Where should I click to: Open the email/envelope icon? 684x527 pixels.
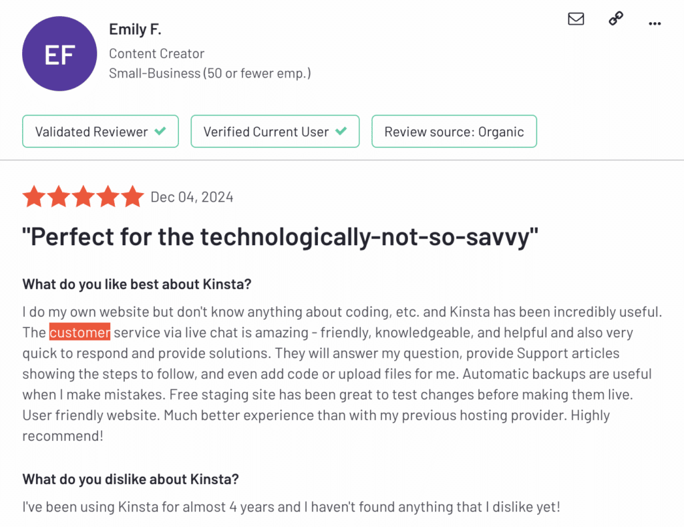click(x=576, y=19)
